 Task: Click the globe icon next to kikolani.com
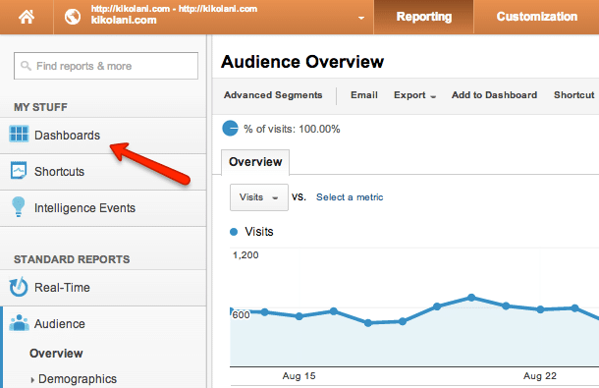pyautogui.click(x=73, y=17)
